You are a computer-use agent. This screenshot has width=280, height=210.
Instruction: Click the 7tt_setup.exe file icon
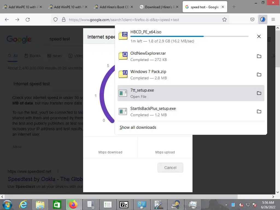point(123,93)
